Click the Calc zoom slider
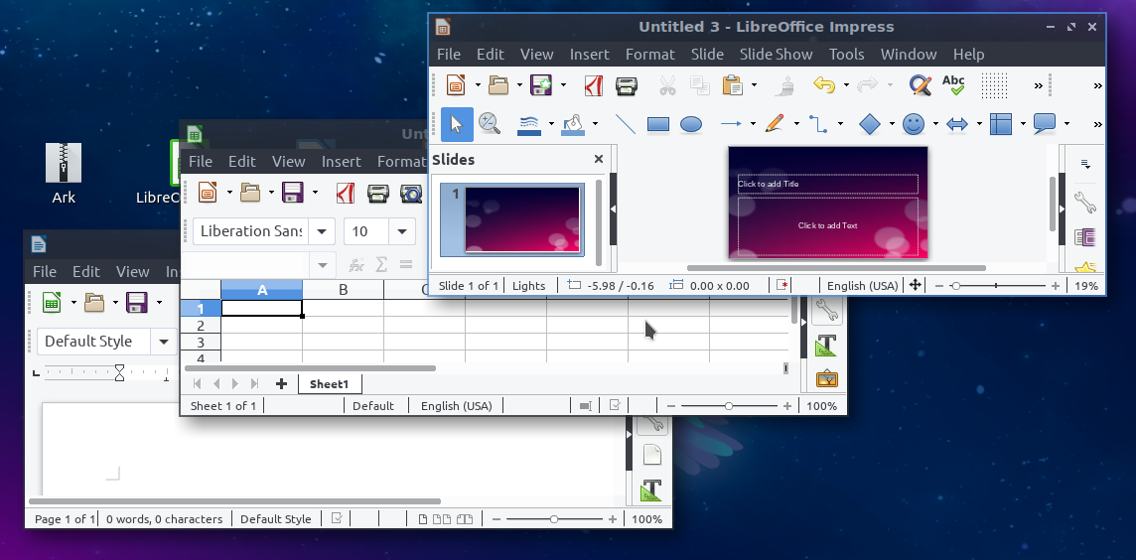1136x560 pixels. 729,406
